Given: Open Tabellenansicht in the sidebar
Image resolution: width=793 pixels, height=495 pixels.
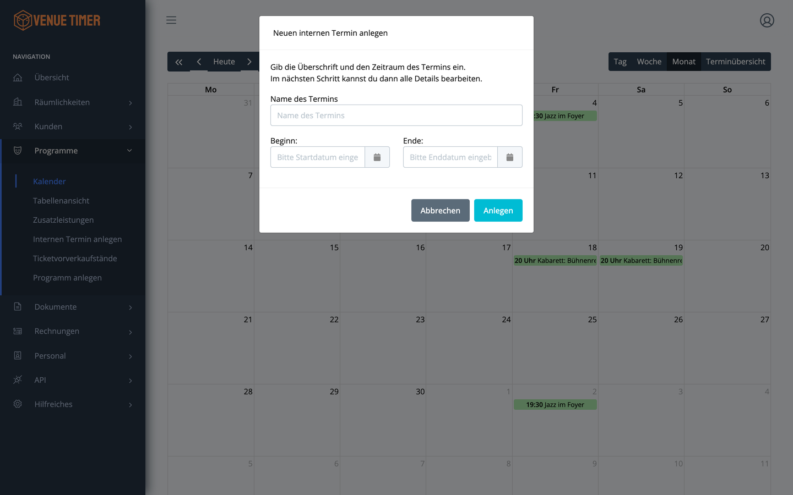Looking at the screenshot, I should pos(61,201).
